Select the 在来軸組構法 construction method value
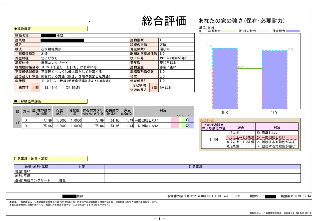Viewport: 318px width, 221px height. click(51, 49)
